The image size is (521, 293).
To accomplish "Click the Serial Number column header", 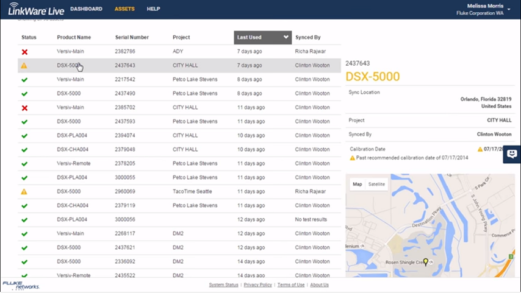I will click(132, 38).
